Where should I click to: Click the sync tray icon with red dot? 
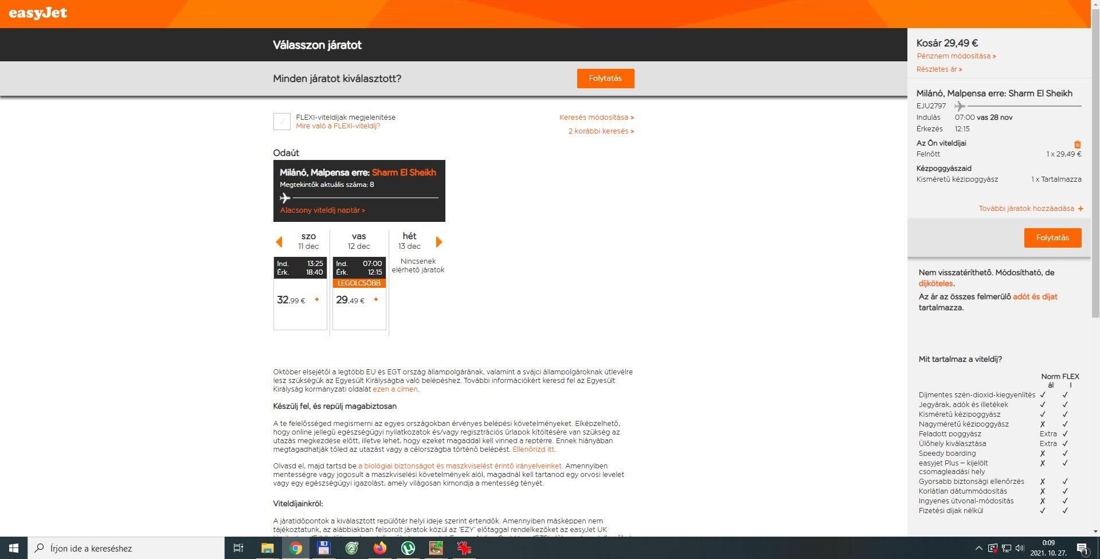993,548
